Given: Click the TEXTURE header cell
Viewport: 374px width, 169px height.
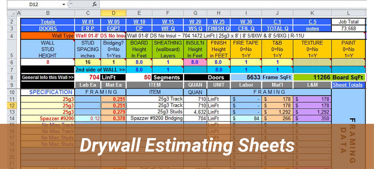Looking at the screenshot, I should pyautogui.click(x=312, y=49).
